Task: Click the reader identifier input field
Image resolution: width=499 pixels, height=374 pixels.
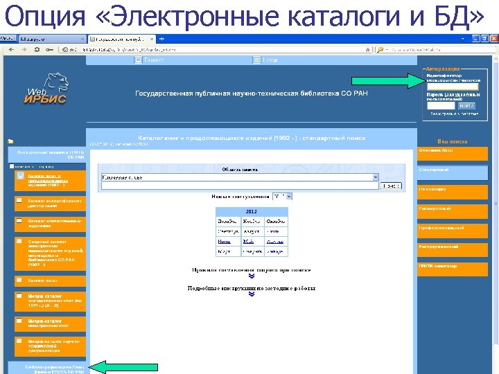Action: point(453,87)
